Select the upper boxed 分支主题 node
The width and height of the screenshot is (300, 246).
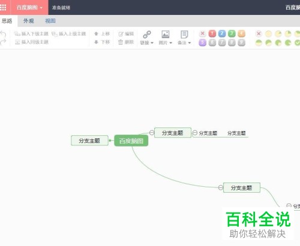tap(173, 133)
